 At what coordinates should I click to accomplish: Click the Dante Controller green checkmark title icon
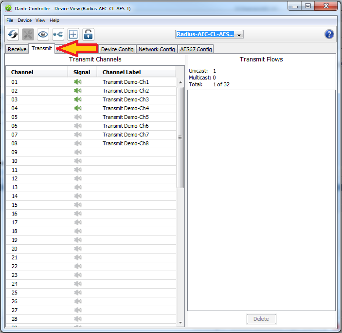(x=8, y=8)
